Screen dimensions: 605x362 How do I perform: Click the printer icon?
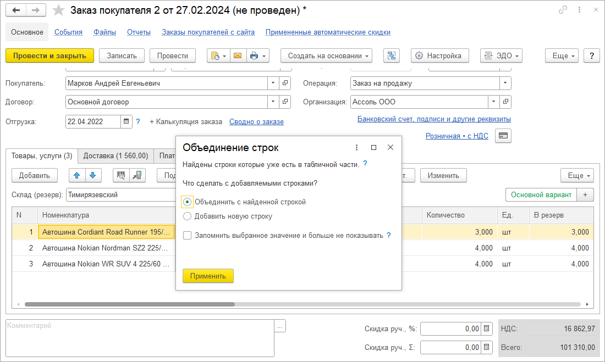(254, 56)
